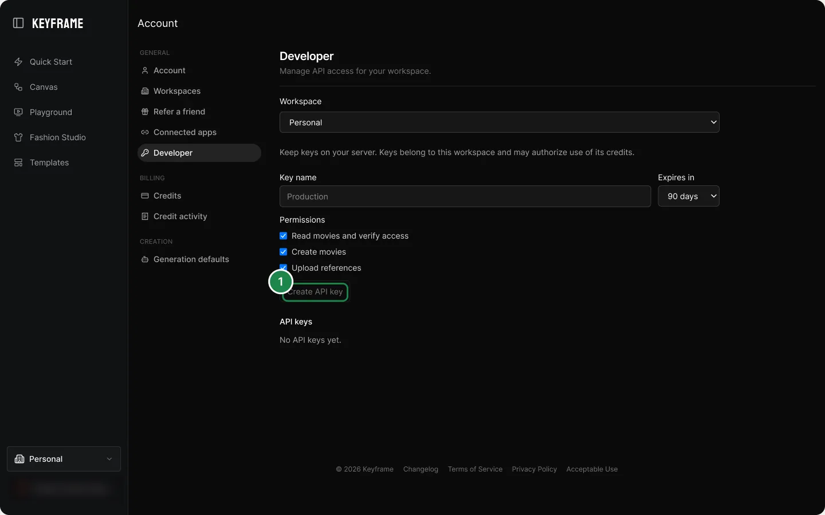Click the Refer a friend gift icon
825x515 pixels.
click(x=145, y=112)
